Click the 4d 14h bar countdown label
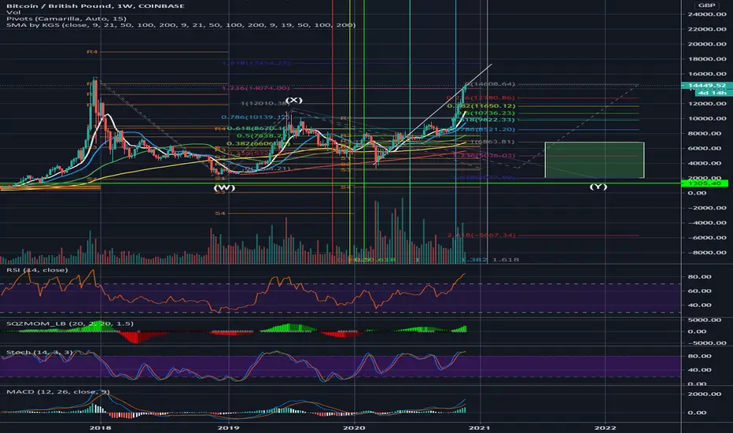733x433 pixels. coord(713,93)
